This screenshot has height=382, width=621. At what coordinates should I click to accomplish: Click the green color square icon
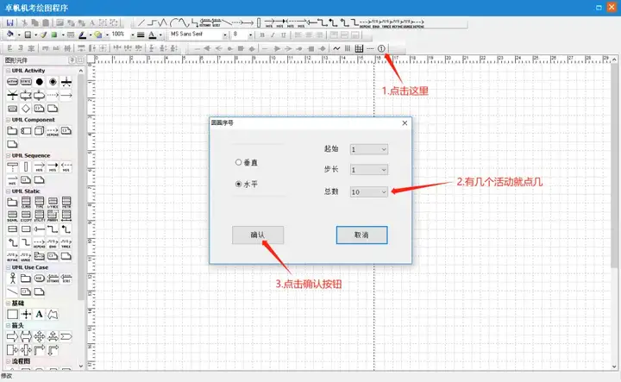coord(54,34)
